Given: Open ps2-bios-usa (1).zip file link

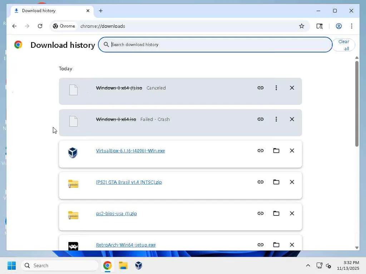Looking at the screenshot, I should pyautogui.click(x=117, y=214).
